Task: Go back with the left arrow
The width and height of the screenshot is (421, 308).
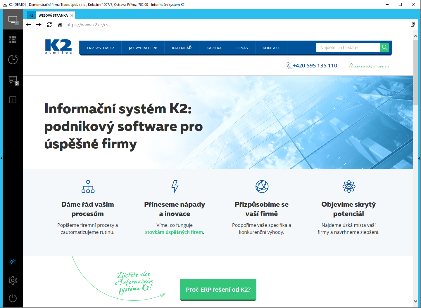Action: (x=28, y=25)
